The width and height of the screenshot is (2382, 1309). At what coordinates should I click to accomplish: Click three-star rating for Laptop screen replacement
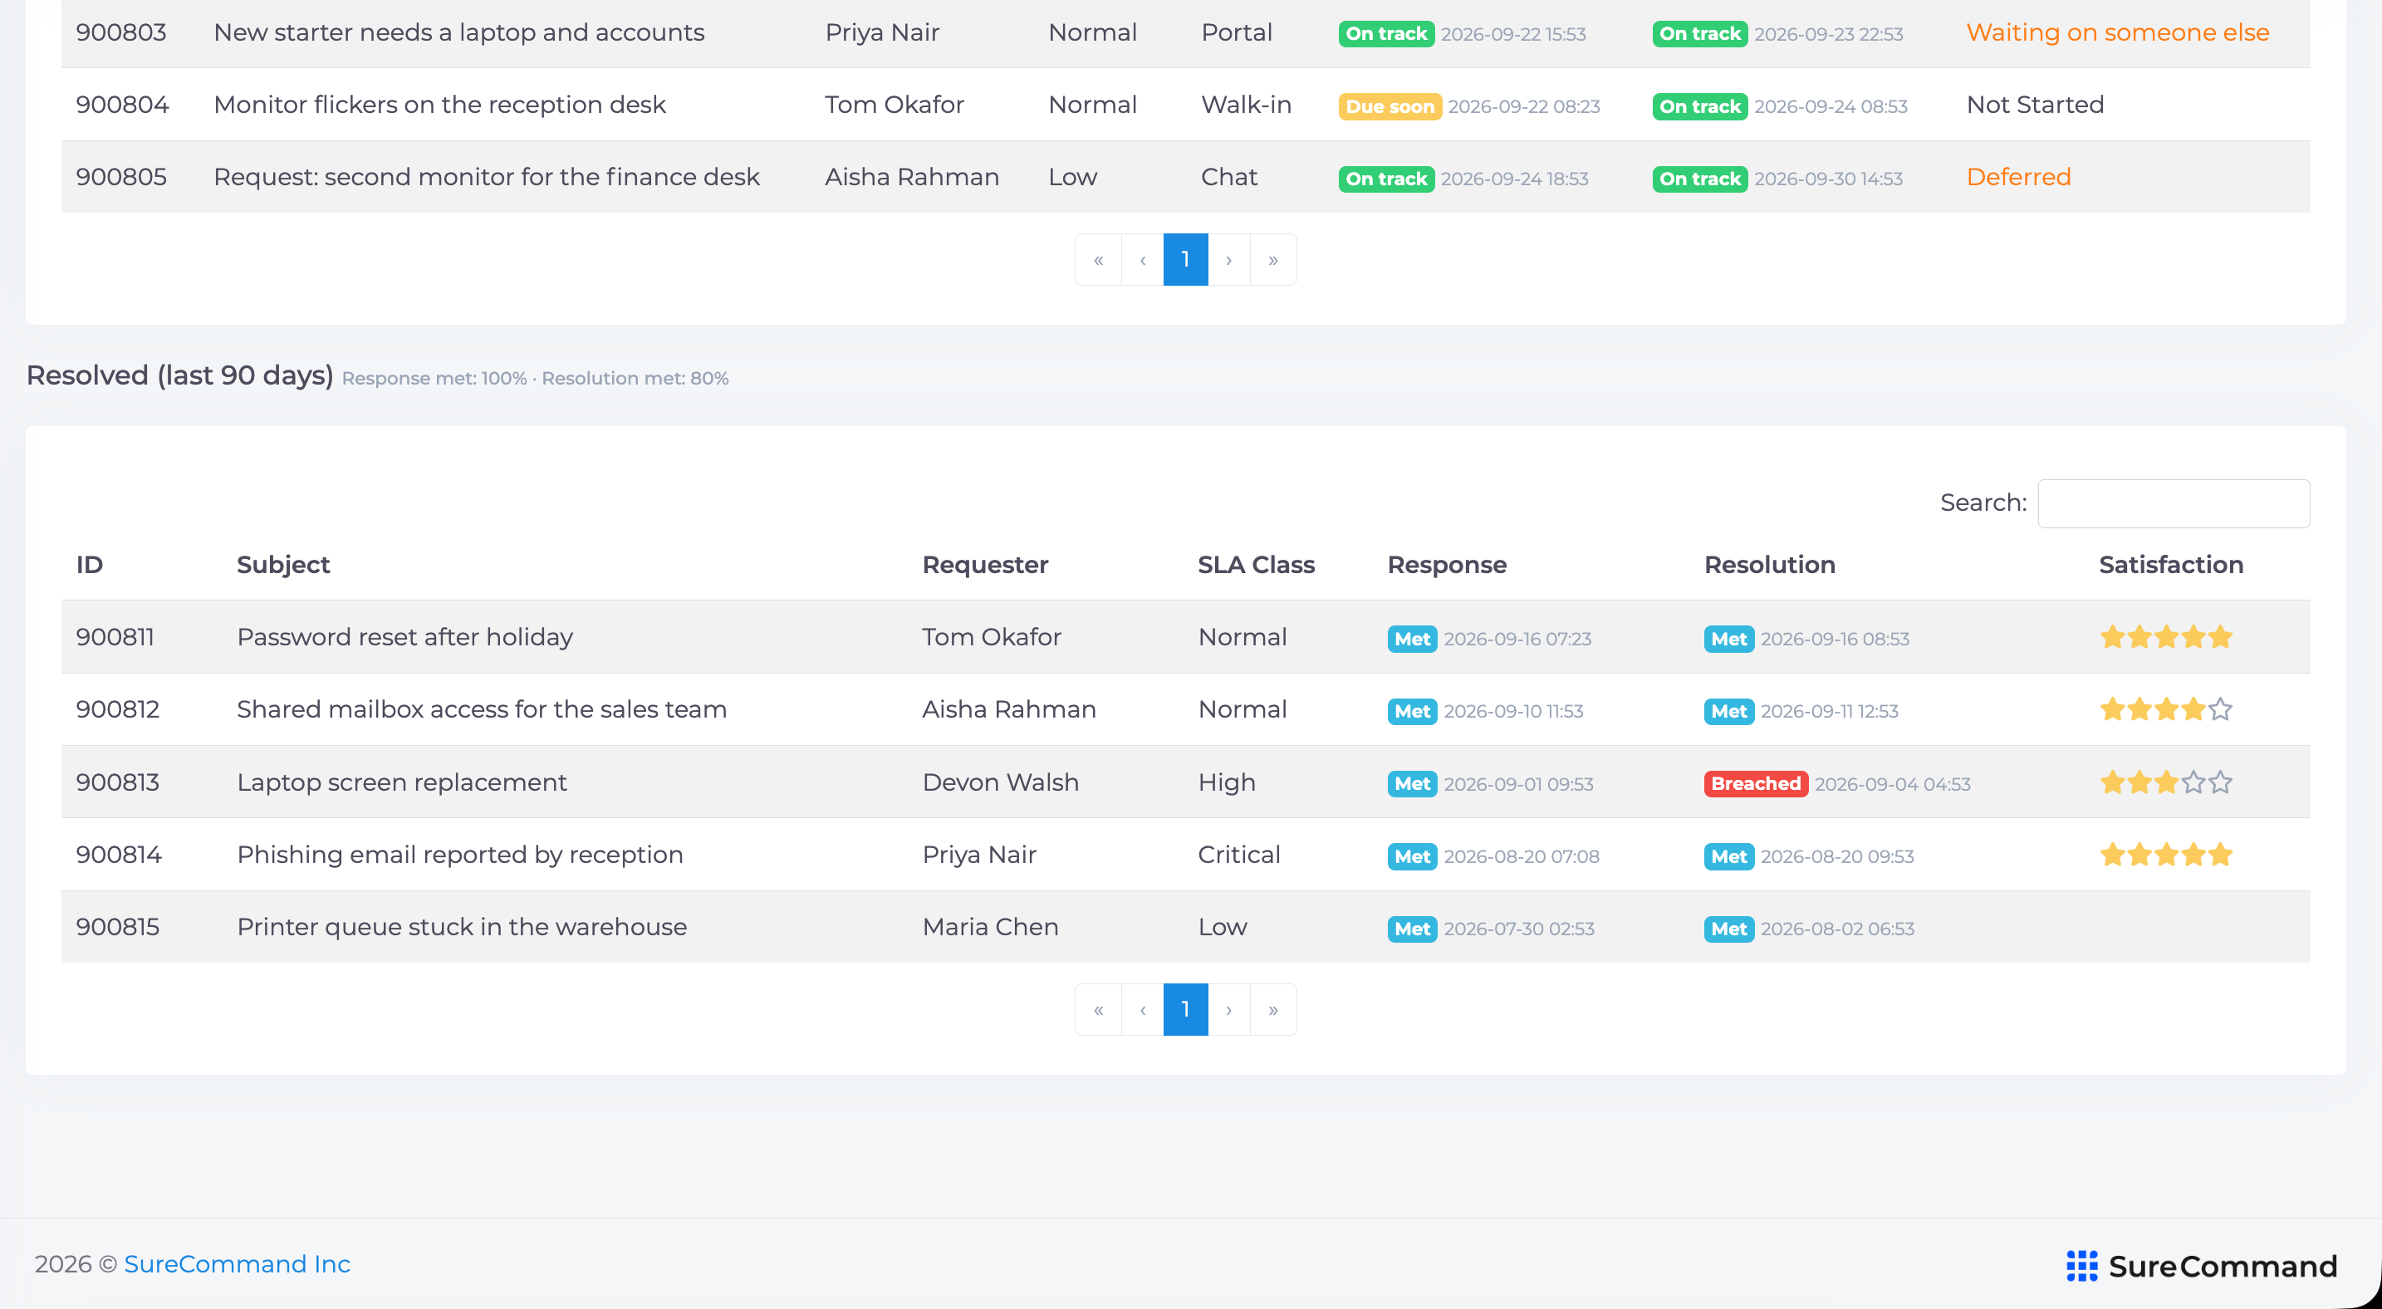pyautogui.click(x=2167, y=782)
